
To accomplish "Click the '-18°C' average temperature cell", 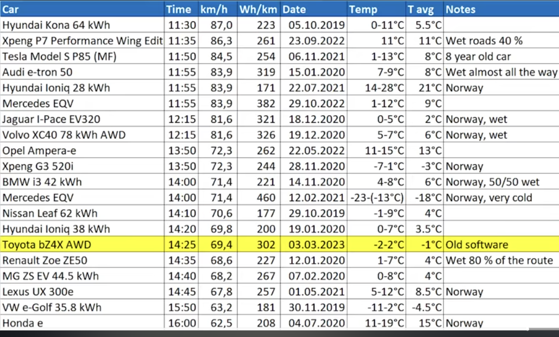I will pos(425,197).
